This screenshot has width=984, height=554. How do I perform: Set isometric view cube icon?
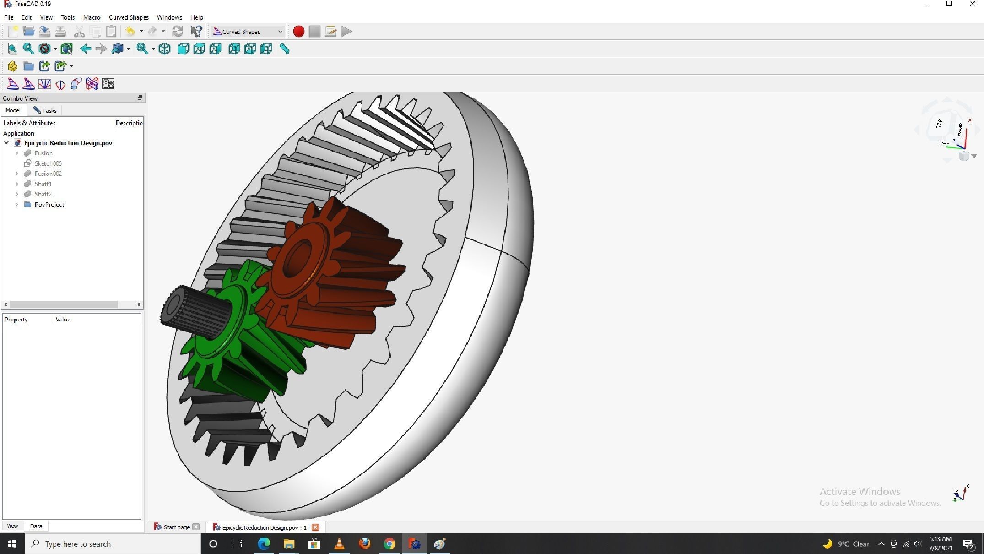coord(165,49)
